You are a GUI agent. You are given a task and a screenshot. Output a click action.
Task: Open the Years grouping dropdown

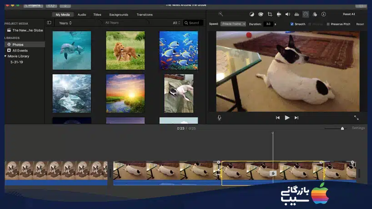[x=65, y=23]
